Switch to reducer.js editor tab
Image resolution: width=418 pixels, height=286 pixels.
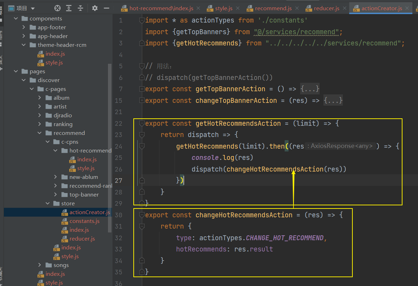pos(327,8)
